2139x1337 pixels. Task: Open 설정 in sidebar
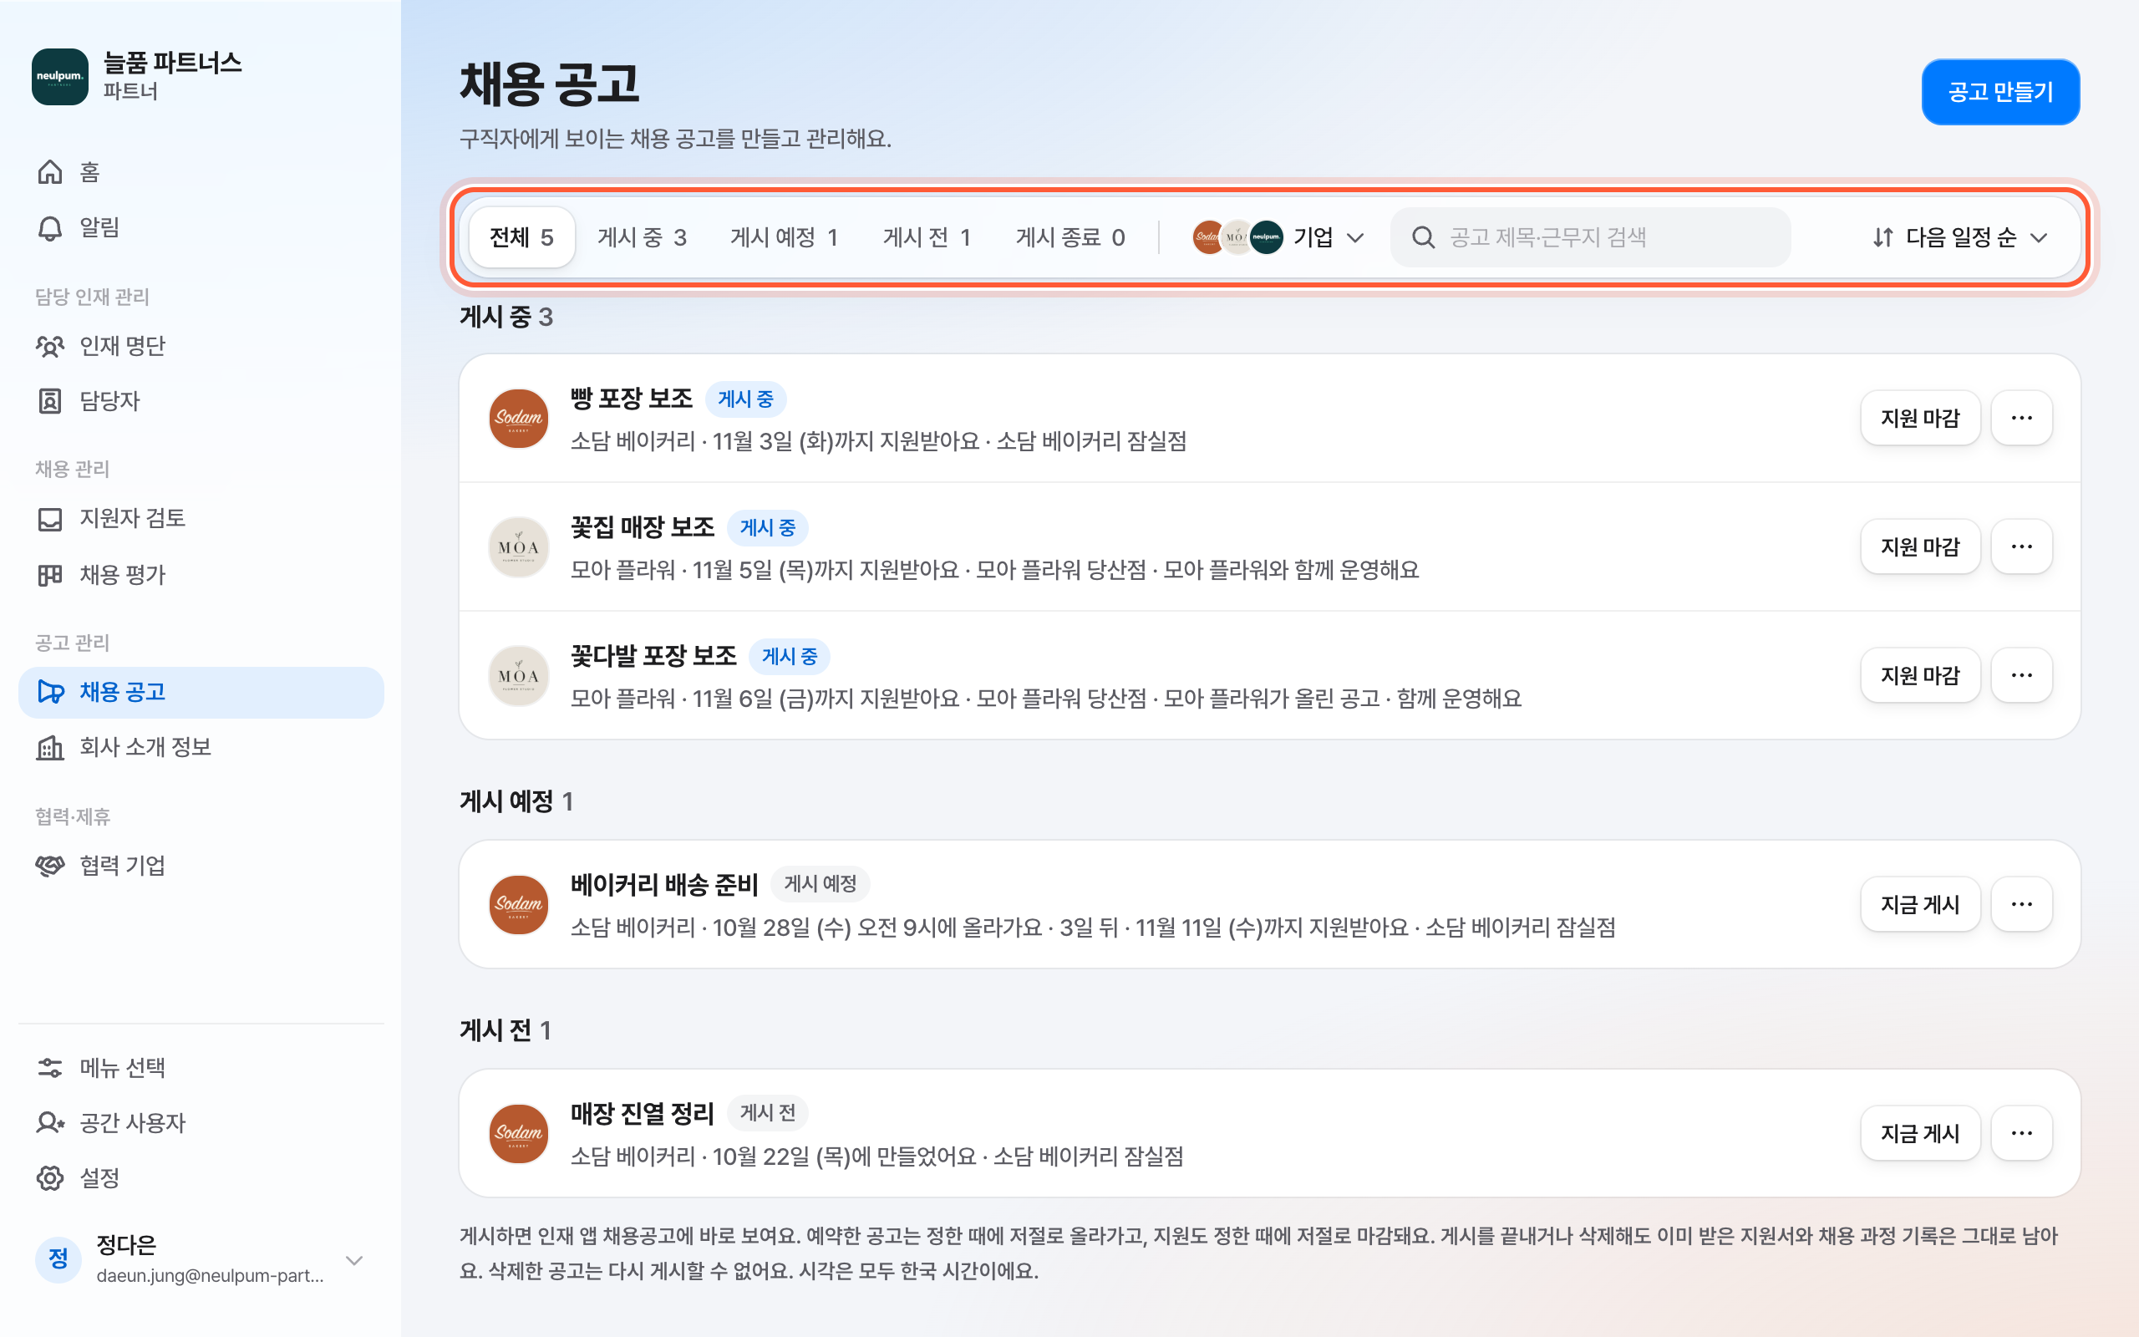201,1178
